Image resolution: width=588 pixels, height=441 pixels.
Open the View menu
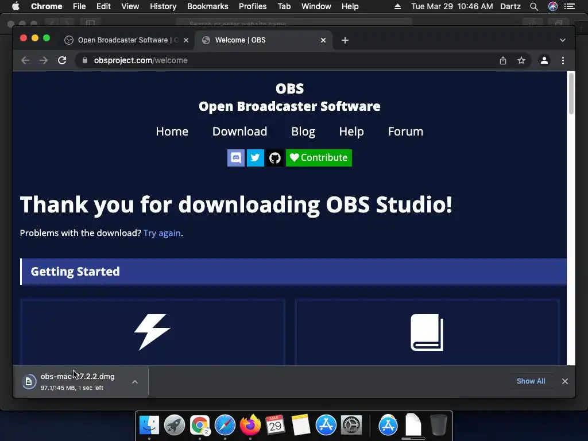tap(130, 6)
